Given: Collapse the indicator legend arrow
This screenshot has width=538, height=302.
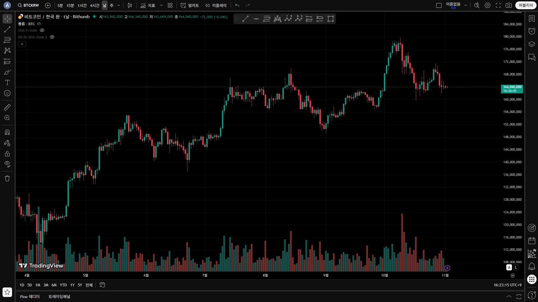Looking at the screenshot, I should click(22, 44).
